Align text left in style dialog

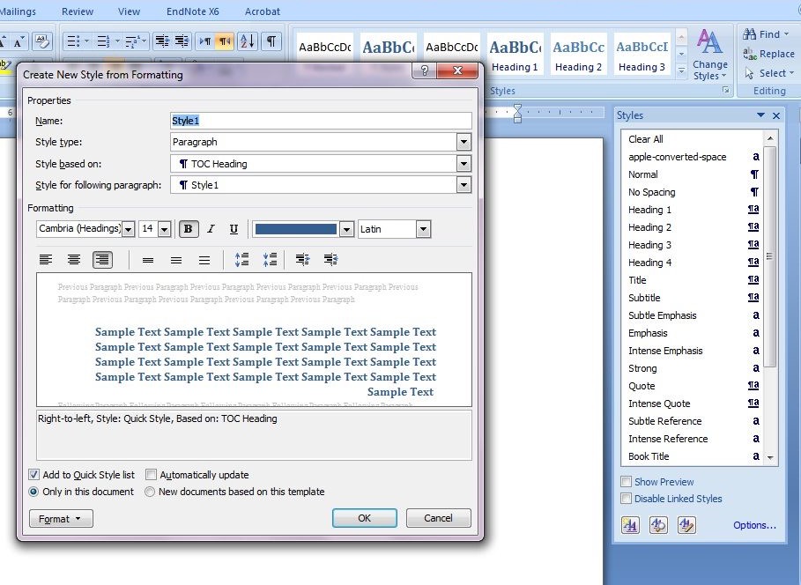pos(46,259)
